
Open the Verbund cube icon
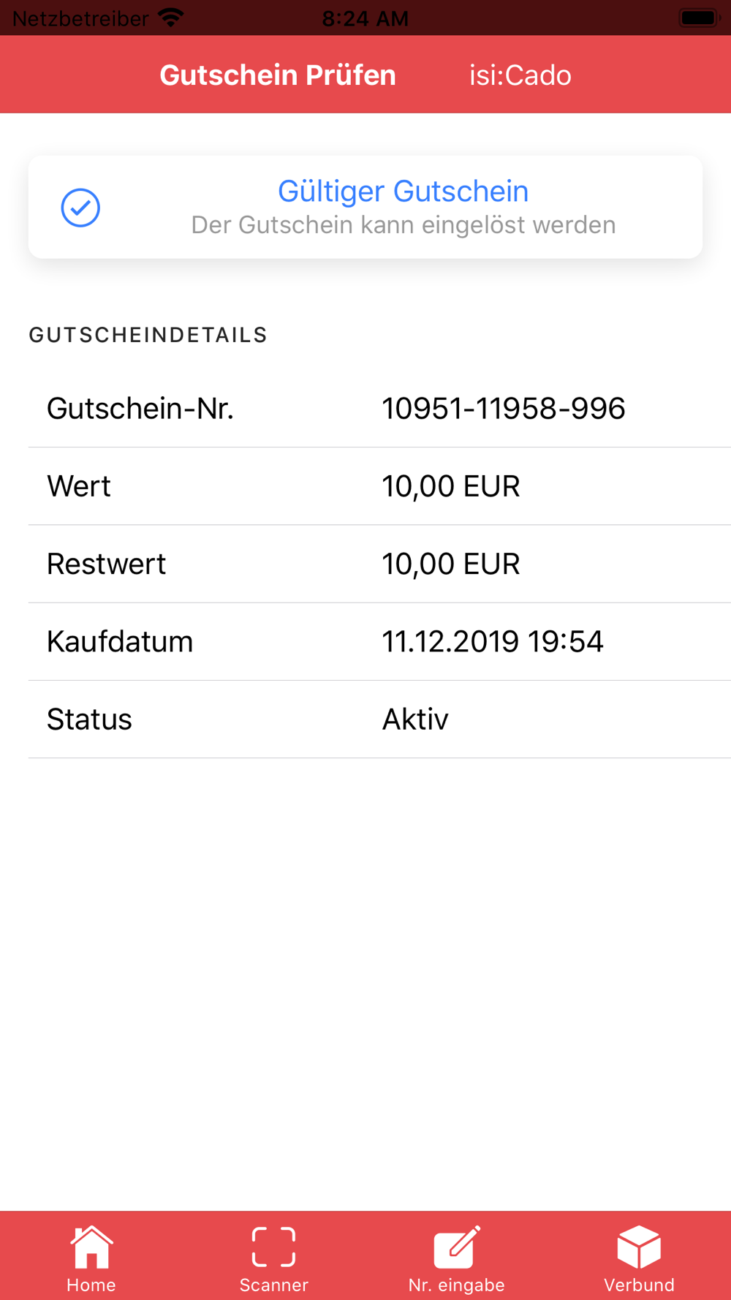click(639, 1247)
